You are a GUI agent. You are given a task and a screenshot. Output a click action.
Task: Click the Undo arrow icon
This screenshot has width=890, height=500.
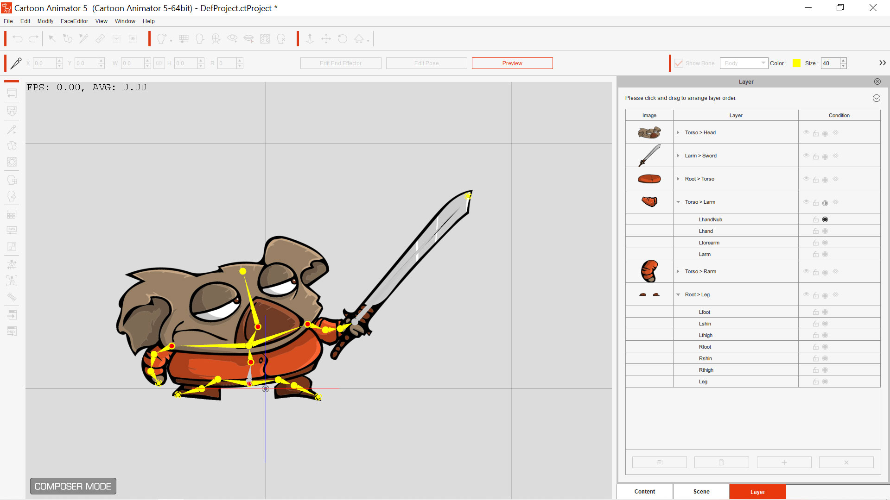(18, 39)
